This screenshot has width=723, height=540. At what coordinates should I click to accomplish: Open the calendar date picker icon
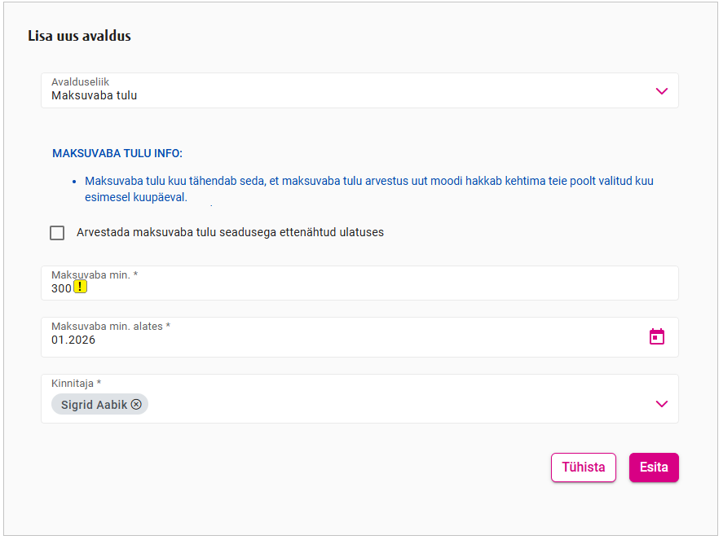point(657,336)
